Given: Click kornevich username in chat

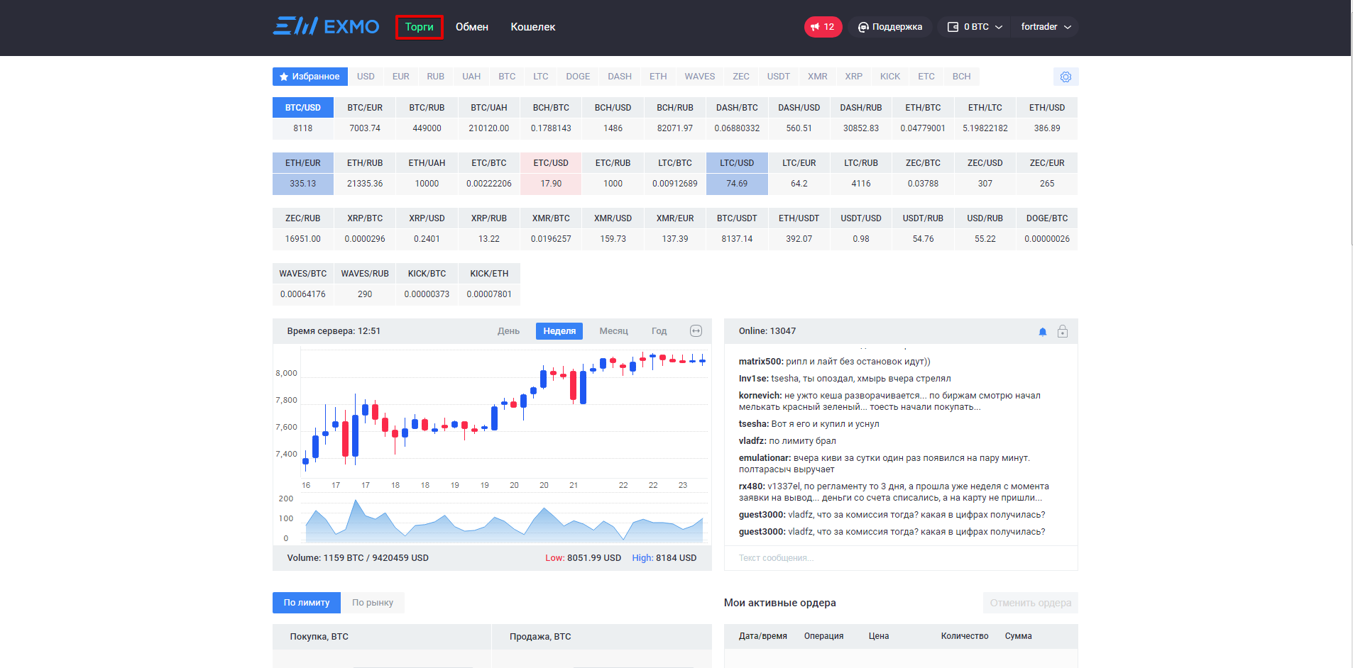Looking at the screenshot, I should pos(760,396).
